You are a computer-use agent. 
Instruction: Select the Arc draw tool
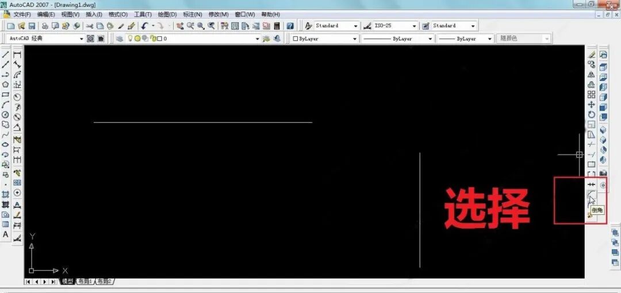[x=6, y=105]
